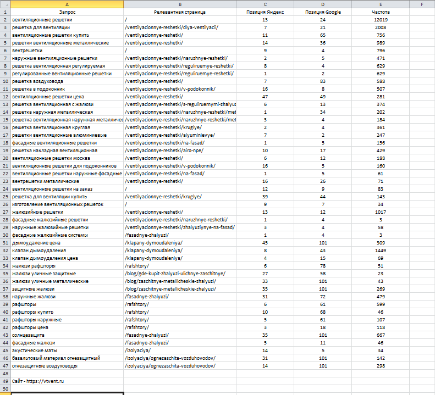This screenshot has height=395, width=435.
Task: Select URL '/klapany-dymoudaleniya/' in row 31
Action: pyautogui.click(x=180, y=243)
